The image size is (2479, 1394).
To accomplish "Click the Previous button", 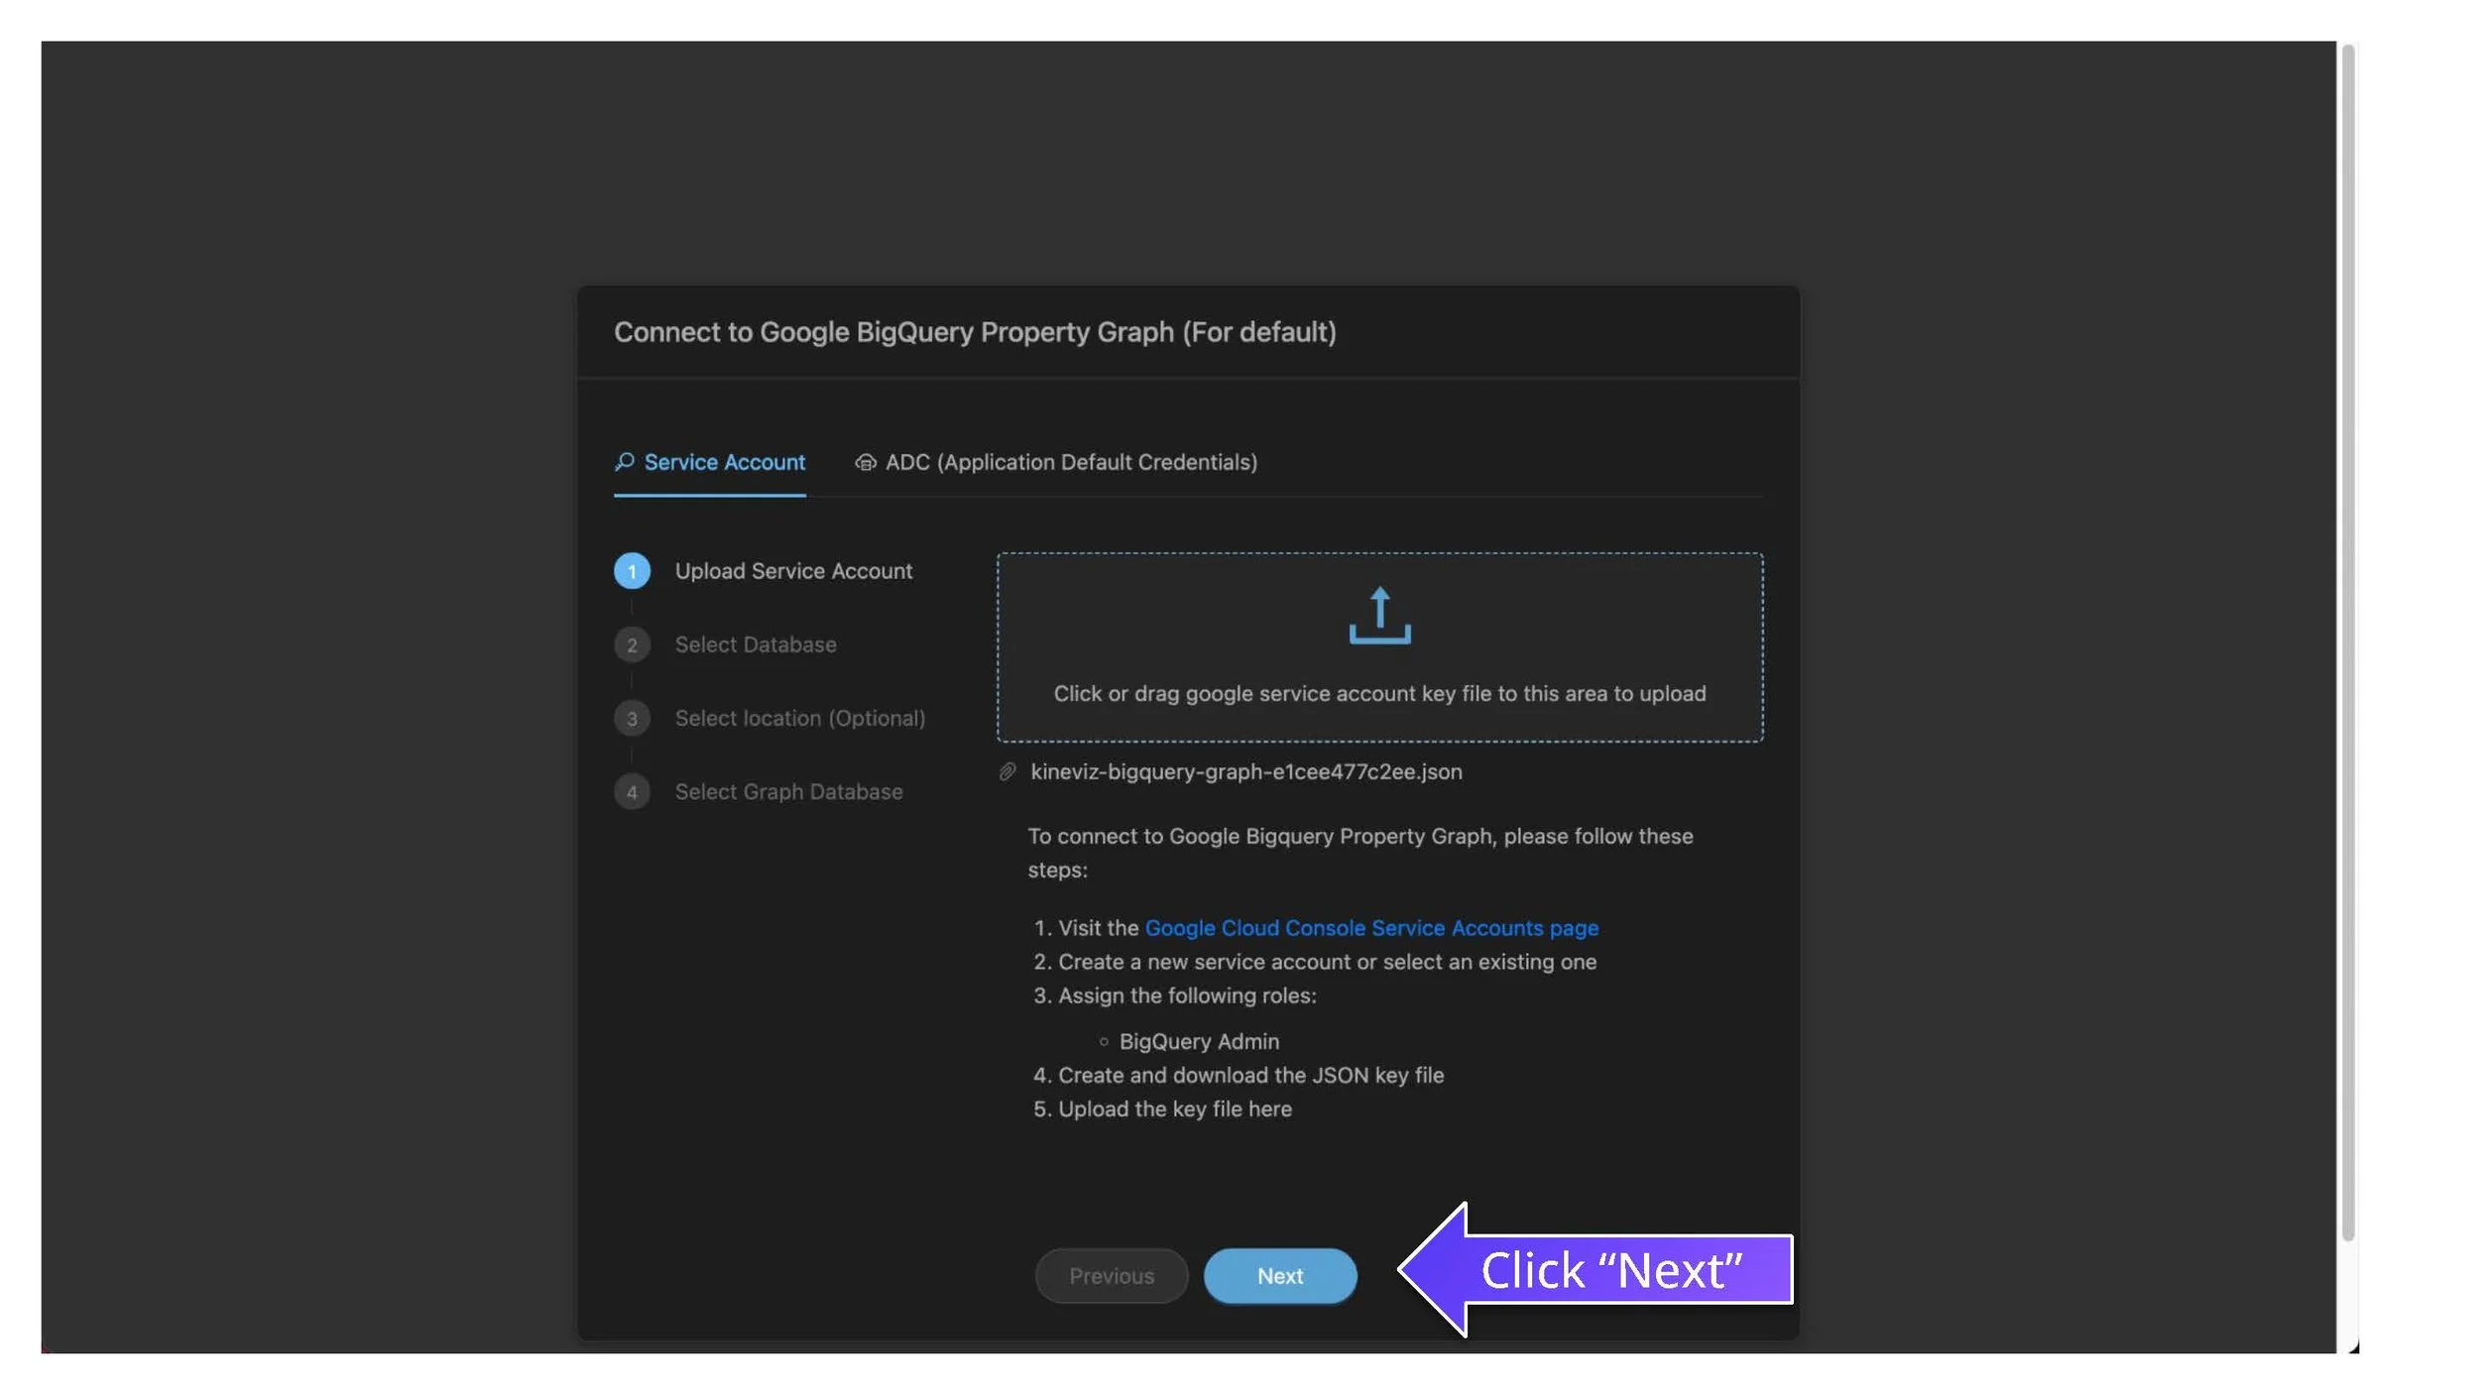I will click(1111, 1275).
